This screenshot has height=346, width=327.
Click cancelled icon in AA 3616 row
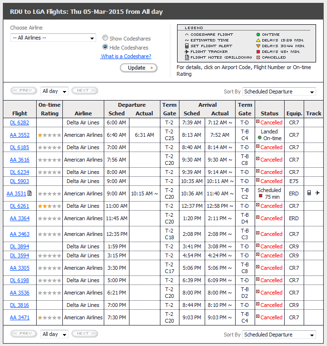258,158
